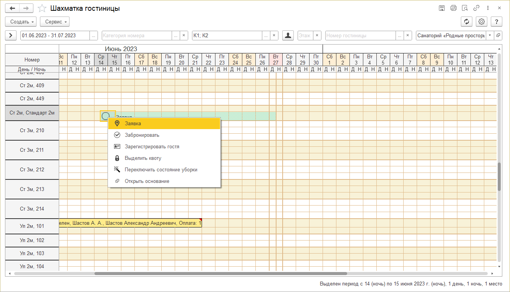
Task: Open the Создать dropdown menu
Action: click(x=21, y=22)
